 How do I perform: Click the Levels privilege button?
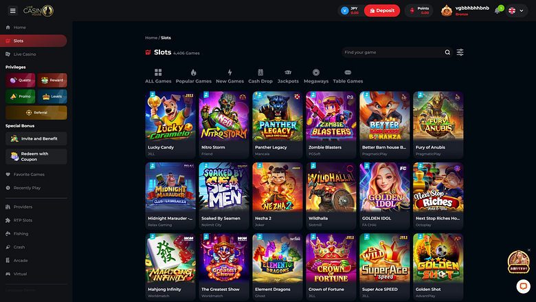(x=52, y=96)
